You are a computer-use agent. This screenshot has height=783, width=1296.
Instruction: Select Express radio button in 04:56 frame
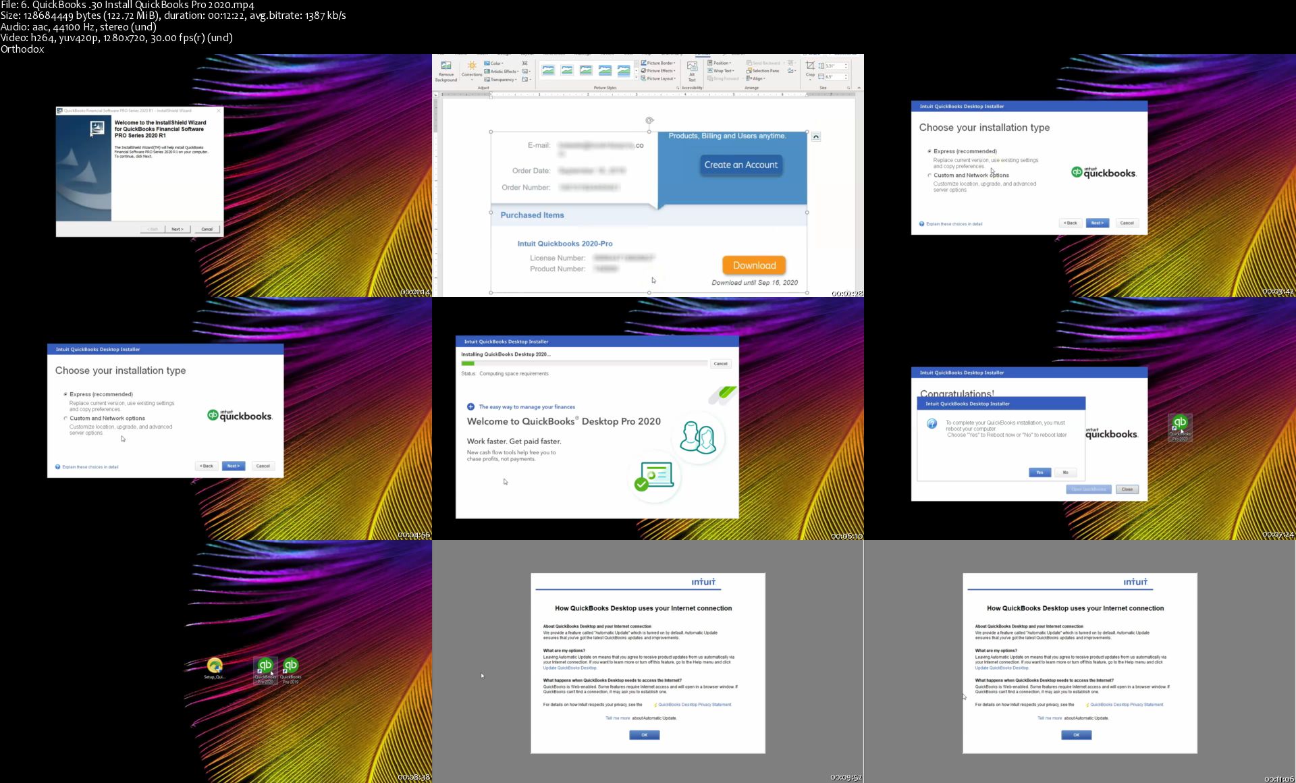tap(65, 394)
